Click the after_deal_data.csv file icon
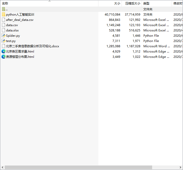Image resolution: width=183 pixels, height=170 pixels. tap(4, 20)
